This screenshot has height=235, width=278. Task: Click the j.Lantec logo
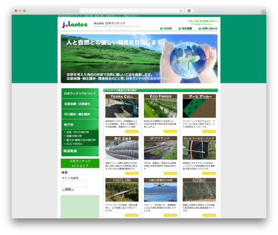75,24
